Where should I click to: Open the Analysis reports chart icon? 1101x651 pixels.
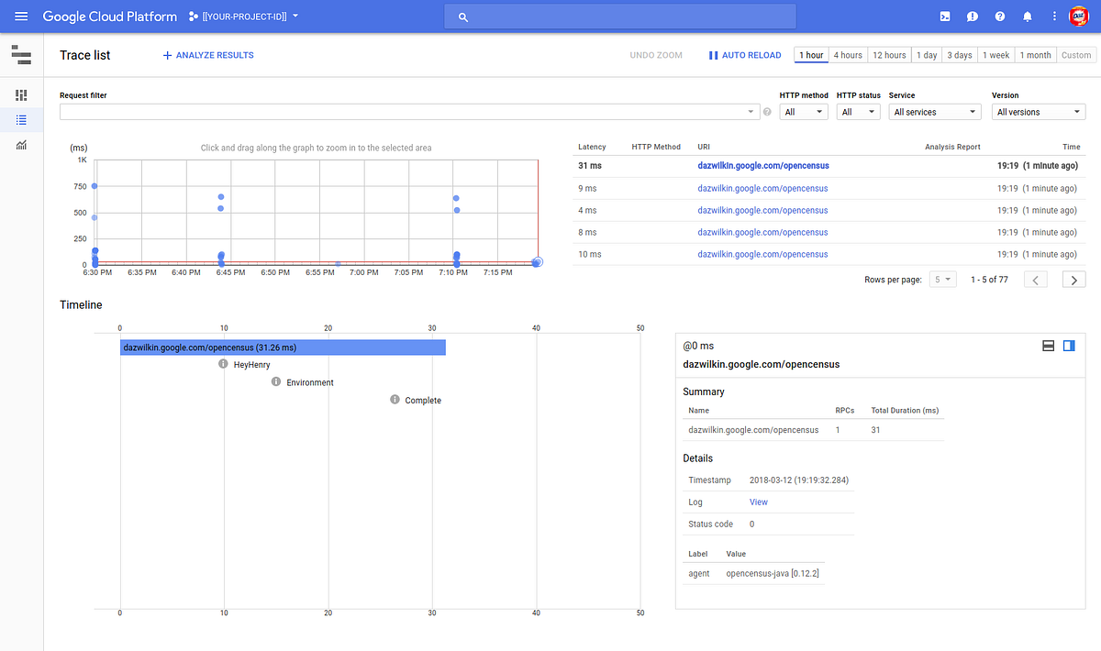[20, 145]
